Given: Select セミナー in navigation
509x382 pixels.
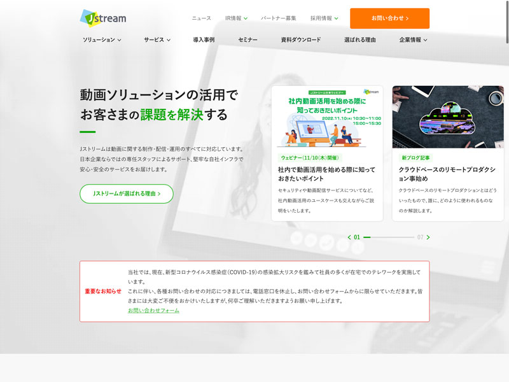Looking at the screenshot, I should coord(248,39).
